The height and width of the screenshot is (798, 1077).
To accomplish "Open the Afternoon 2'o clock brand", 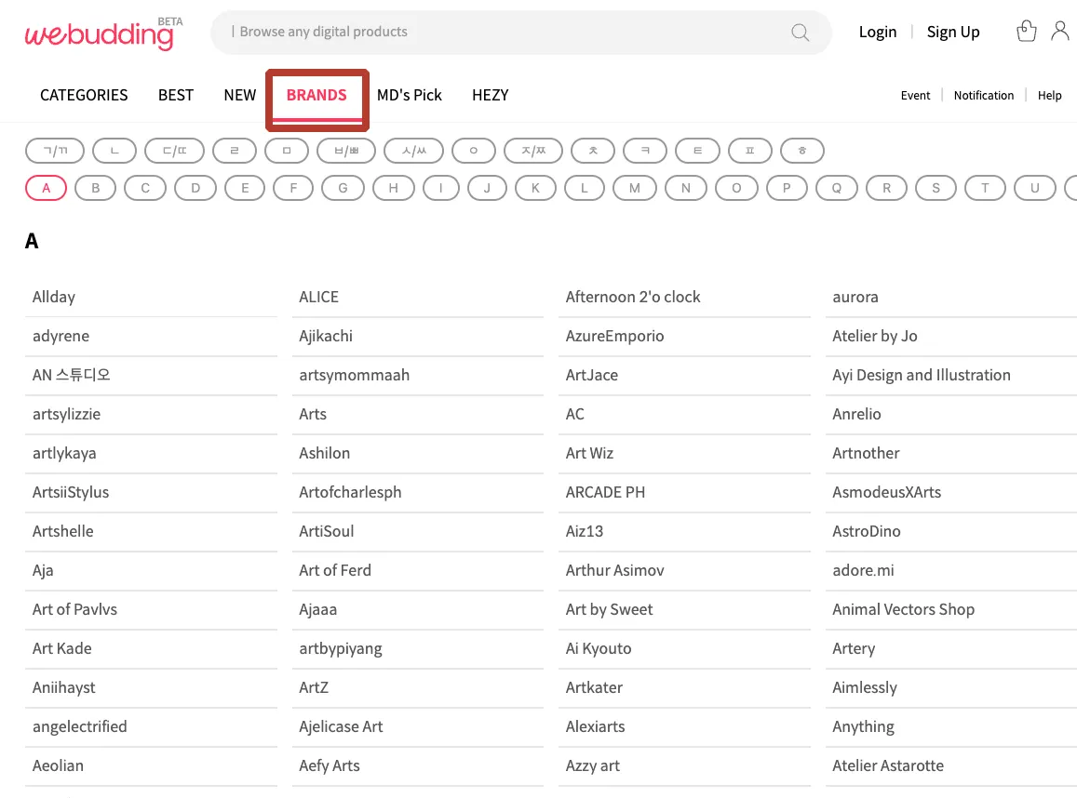I will tap(684, 297).
